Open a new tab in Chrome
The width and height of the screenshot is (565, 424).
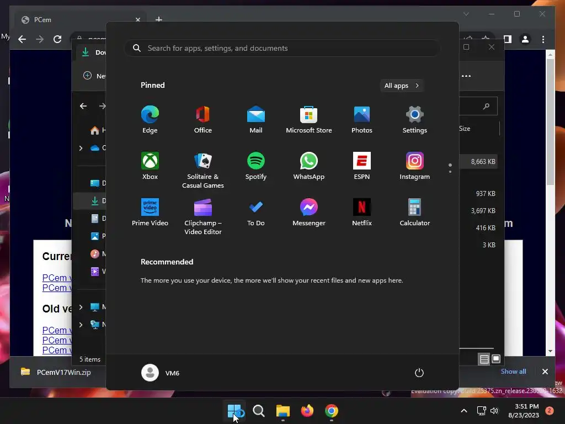pos(158,19)
